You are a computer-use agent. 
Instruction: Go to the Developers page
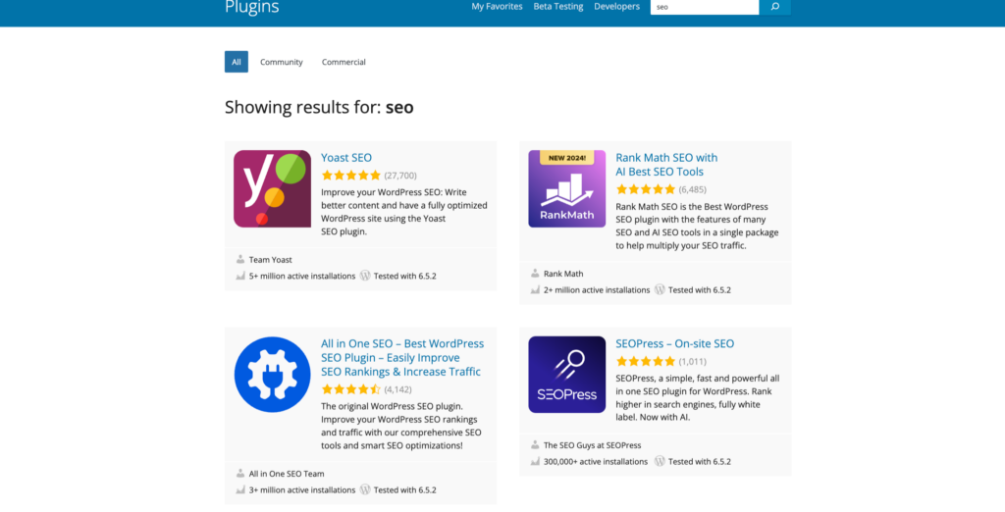point(616,7)
